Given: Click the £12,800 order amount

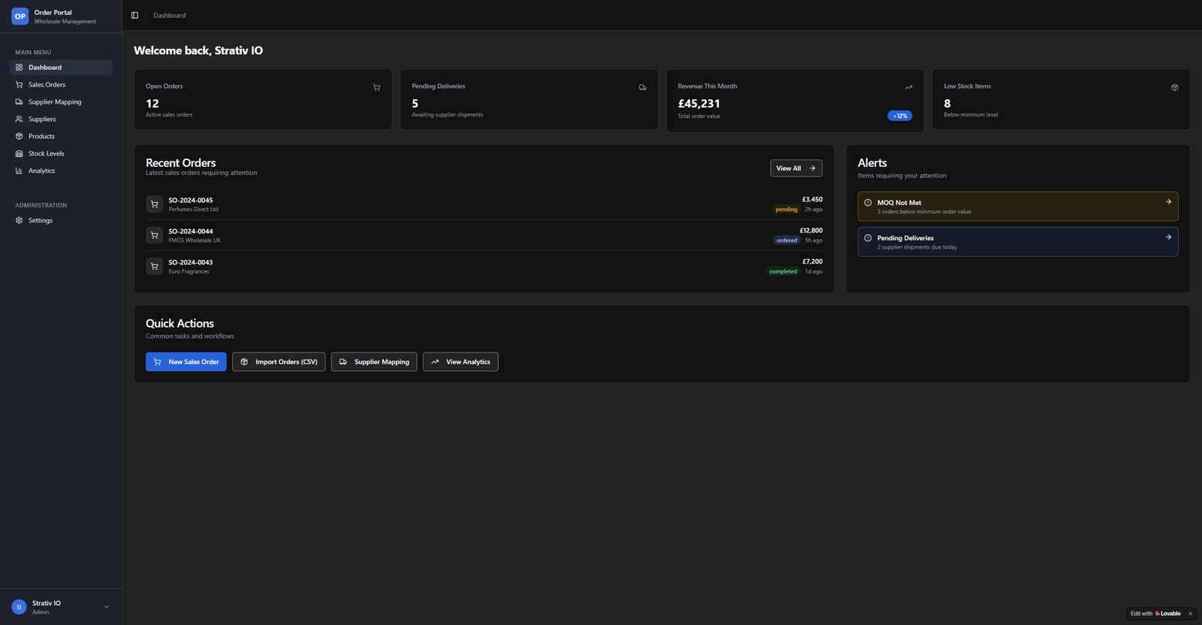Looking at the screenshot, I should coord(811,231).
